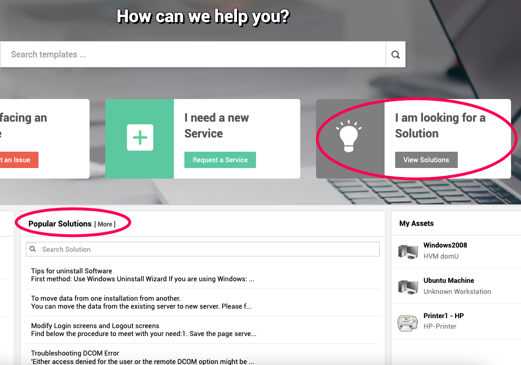Open To move data from one installation solution
This screenshot has height=365, width=521.
point(106,298)
